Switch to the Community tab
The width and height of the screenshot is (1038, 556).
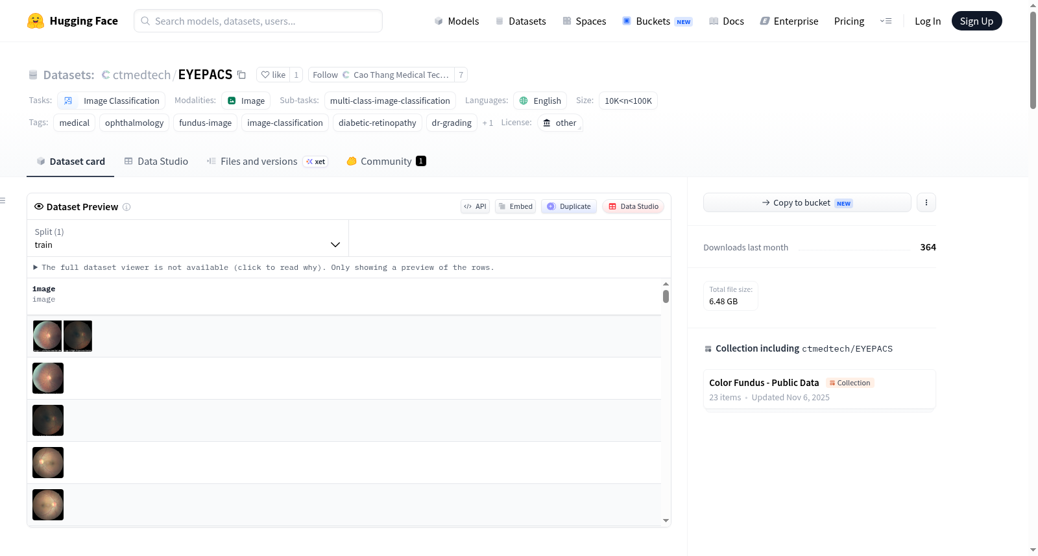(x=386, y=161)
